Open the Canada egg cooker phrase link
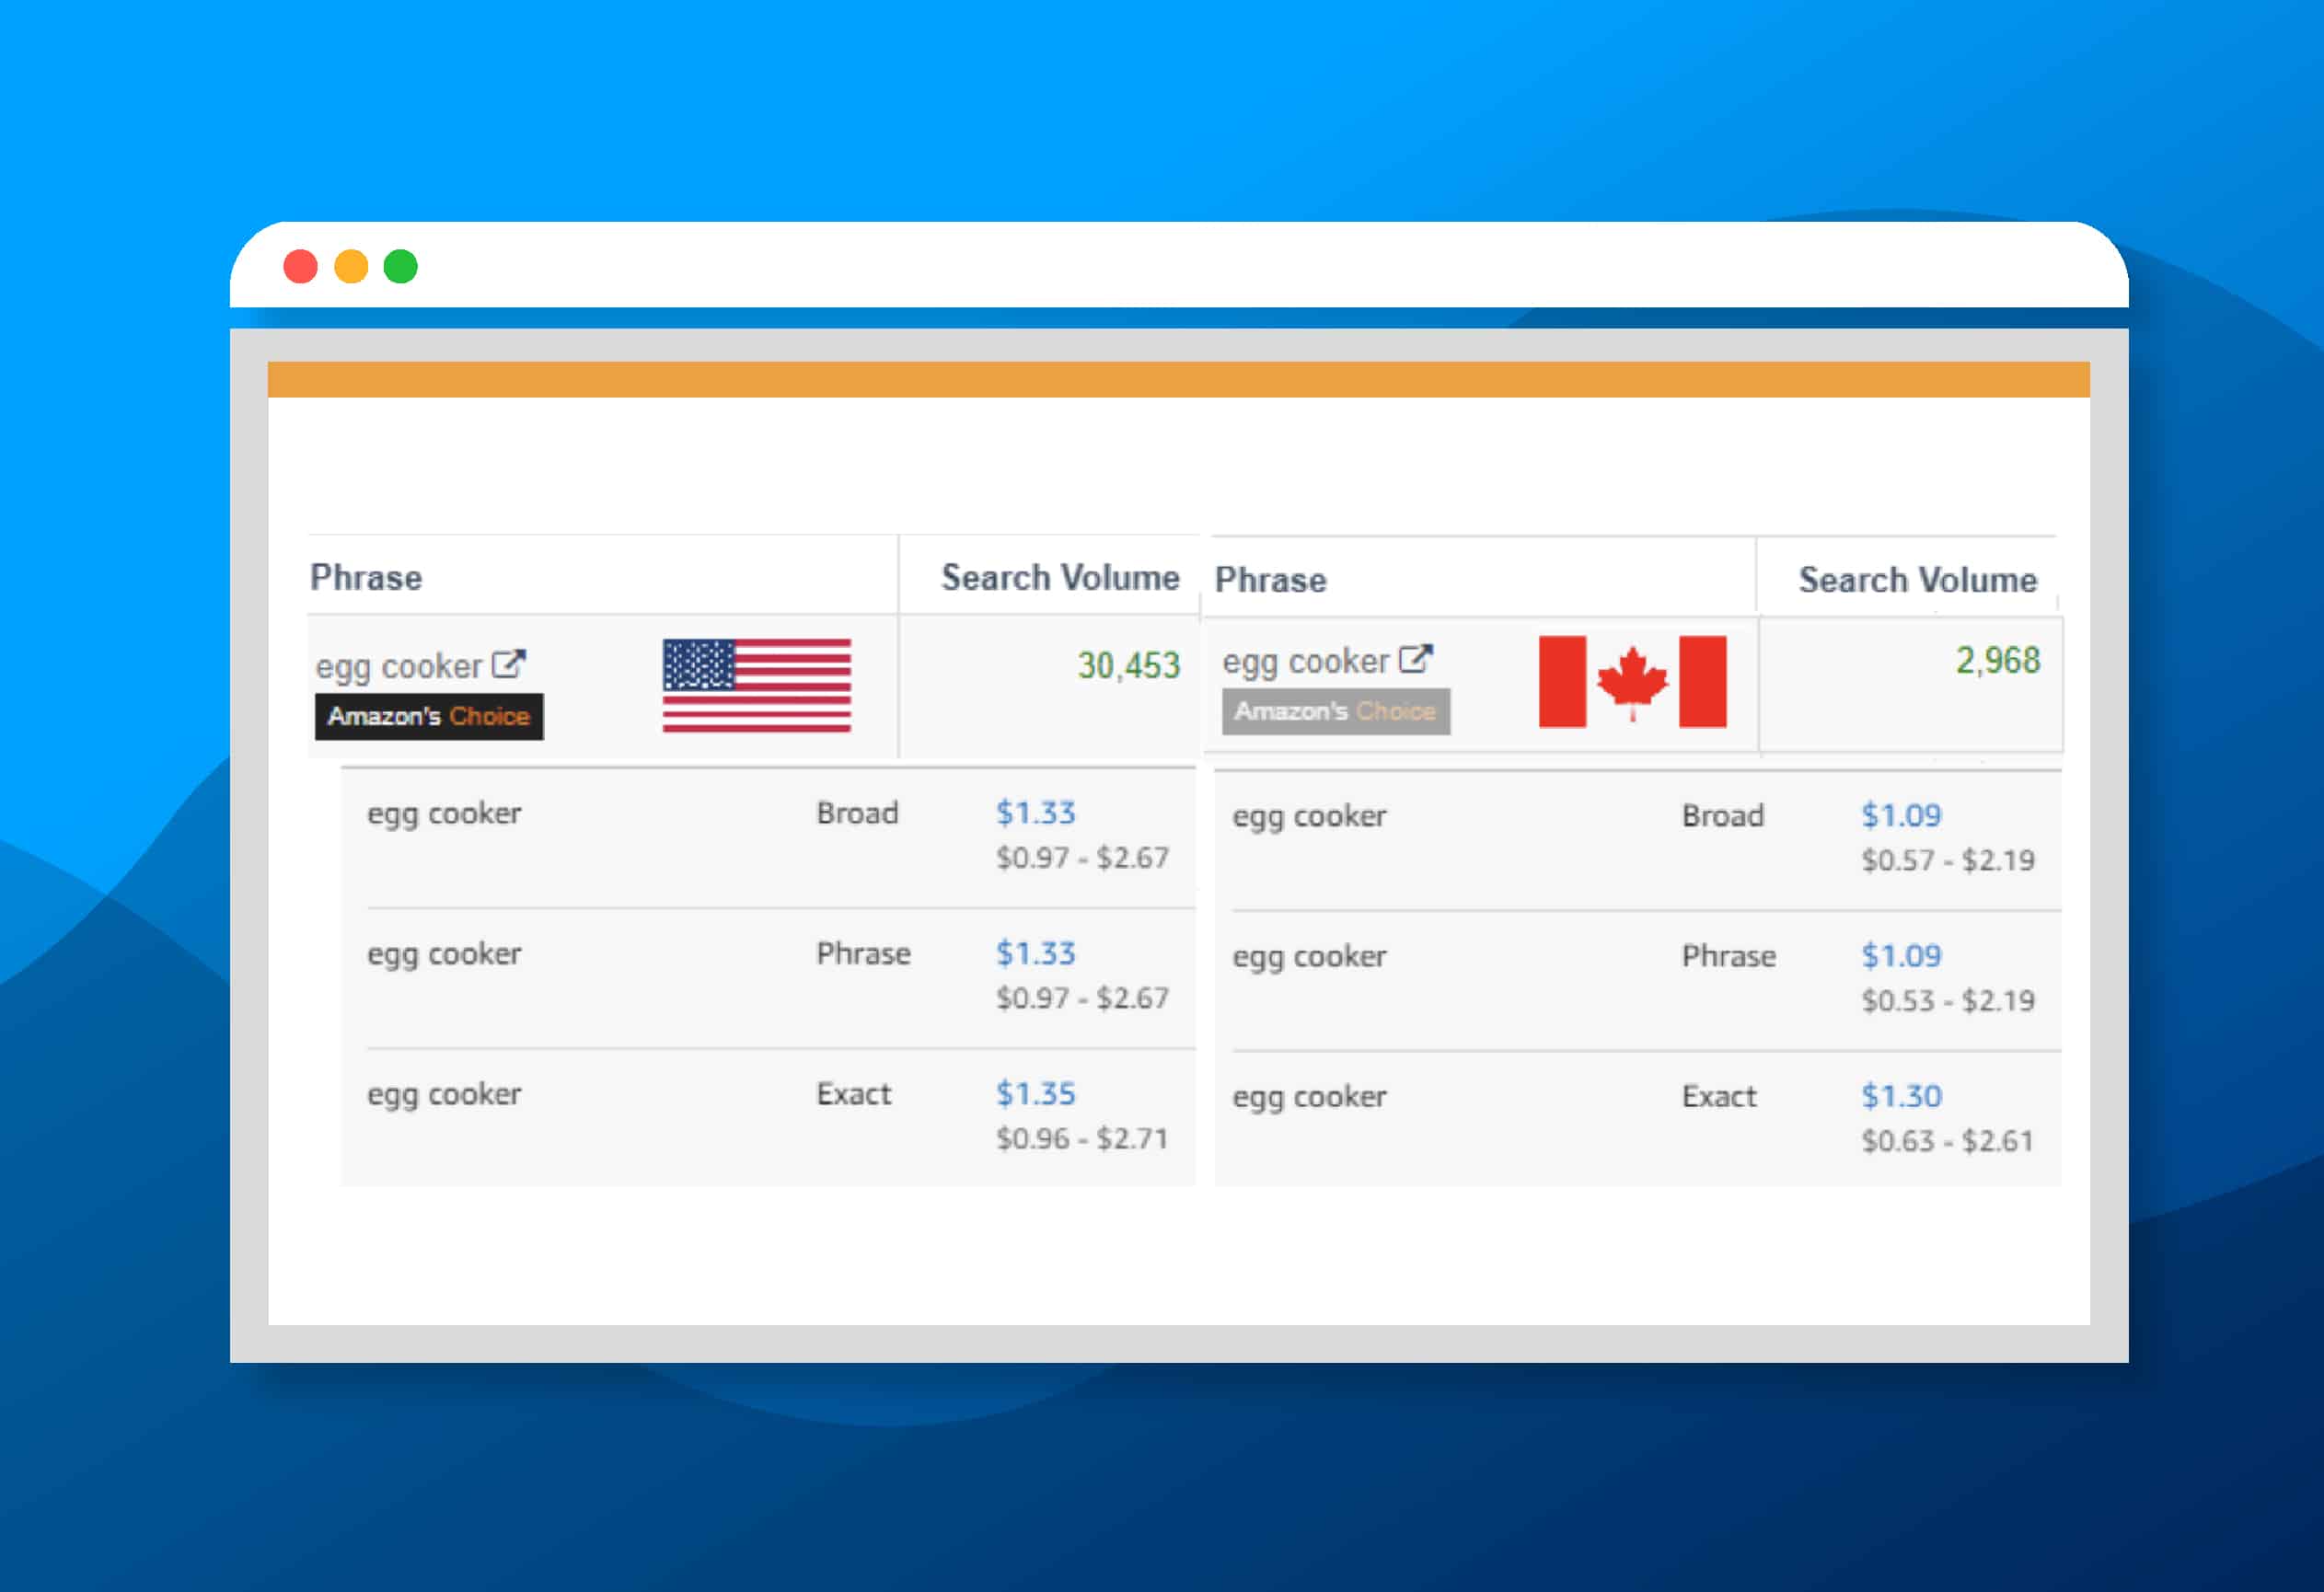The image size is (2324, 1592). (x=1306, y=661)
